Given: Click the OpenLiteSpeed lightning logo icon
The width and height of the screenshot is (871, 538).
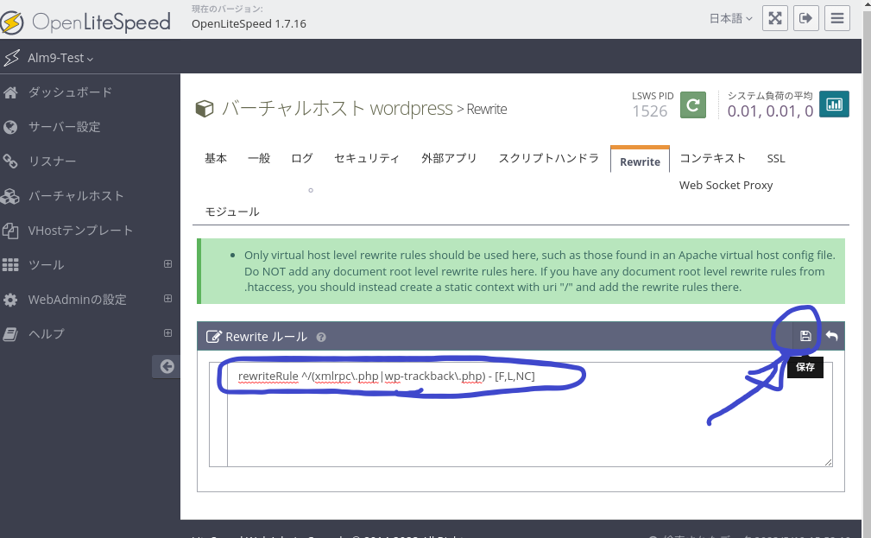Looking at the screenshot, I should (11, 22).
